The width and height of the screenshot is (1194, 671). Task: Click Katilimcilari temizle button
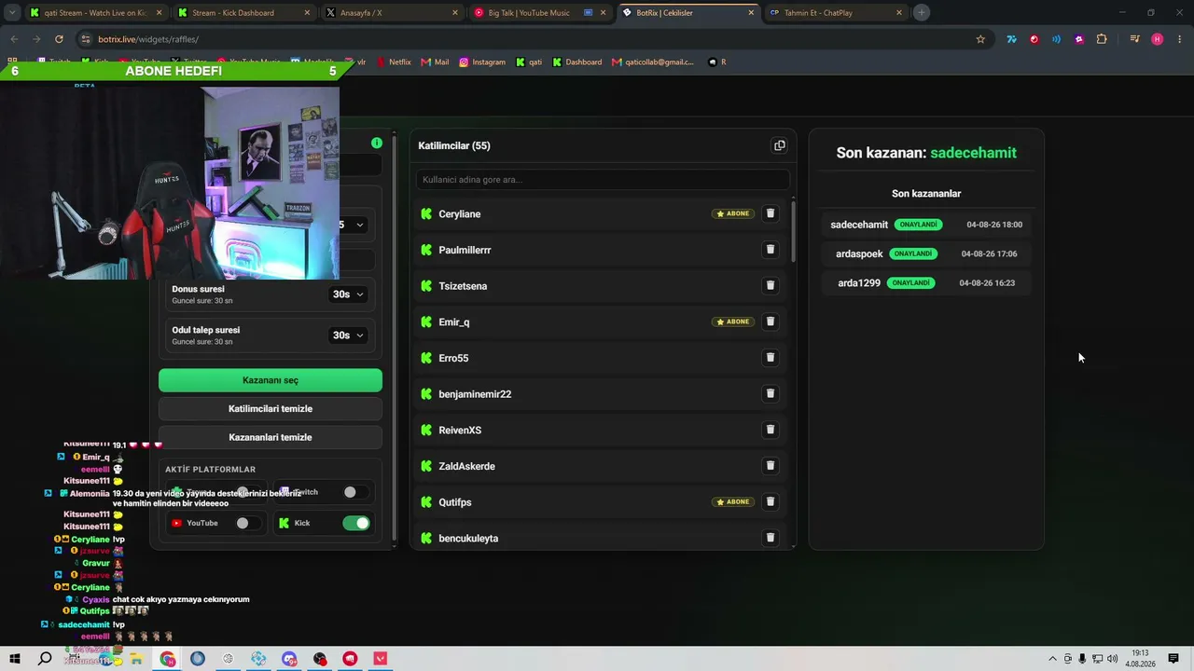(271, 409)
